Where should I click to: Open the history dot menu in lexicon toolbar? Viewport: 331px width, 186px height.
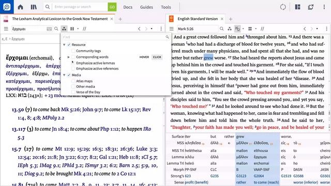tap(152, 29)
